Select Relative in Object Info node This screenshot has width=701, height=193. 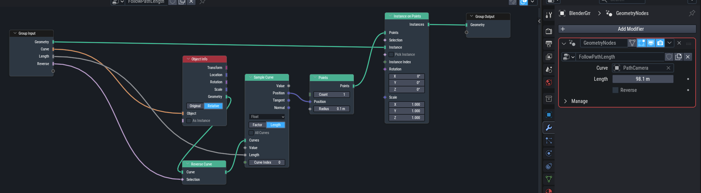coord(213,106)
